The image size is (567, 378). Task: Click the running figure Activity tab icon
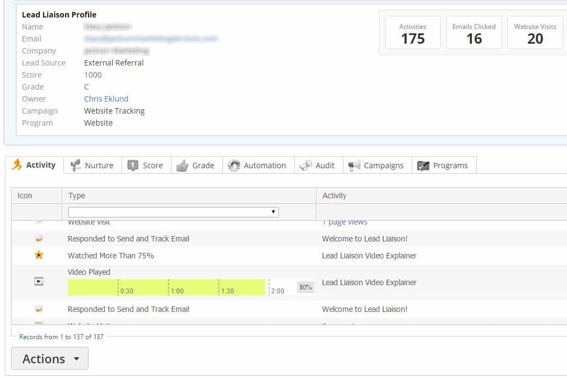(16, 165)
